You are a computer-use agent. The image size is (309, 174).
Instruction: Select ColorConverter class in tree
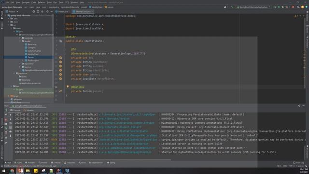click(33, 51)
